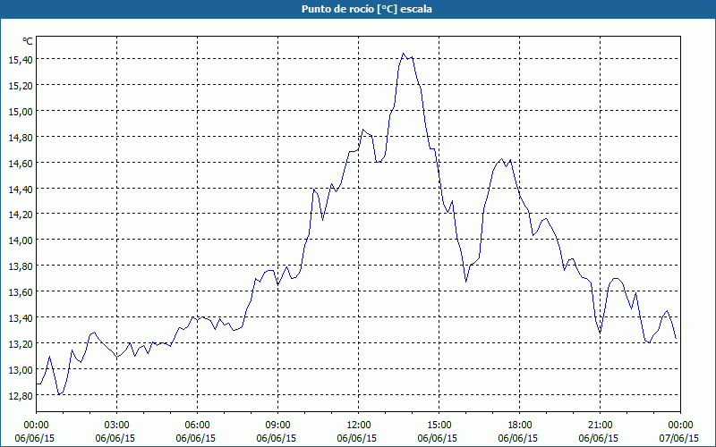
Task: Select the 12,80 y-axis value
Action: tap(21, 396)
